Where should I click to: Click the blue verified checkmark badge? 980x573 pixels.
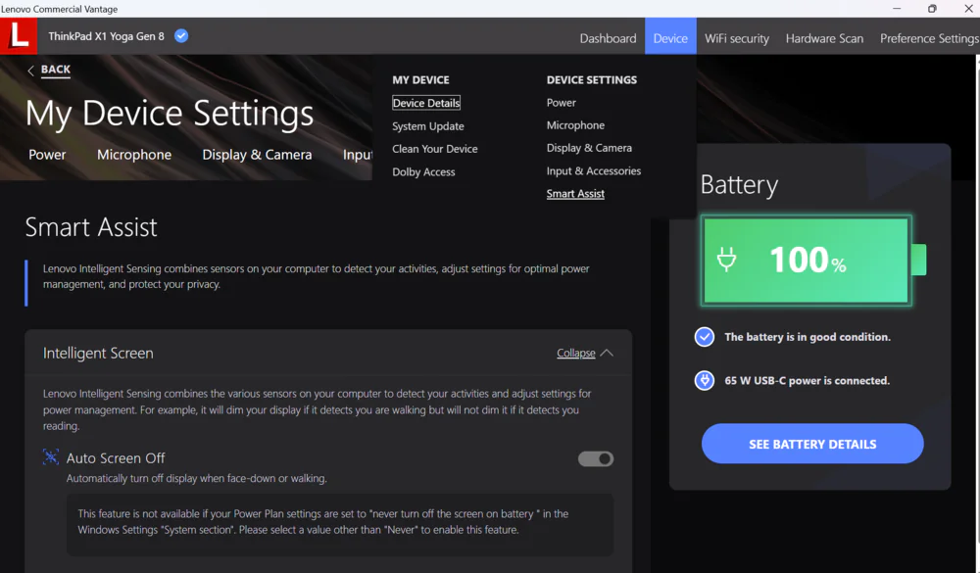[x=181, y=35]
